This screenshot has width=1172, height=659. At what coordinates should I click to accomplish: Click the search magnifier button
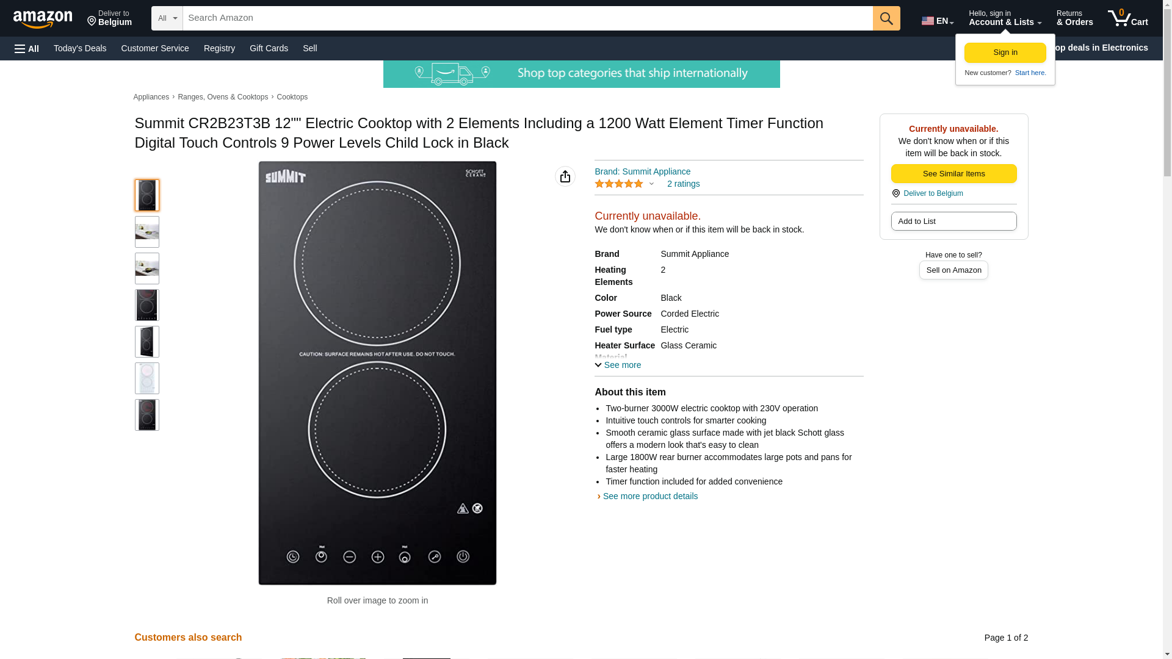coord(886,18)
